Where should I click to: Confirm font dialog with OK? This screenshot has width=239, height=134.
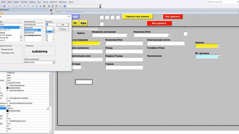63,25
